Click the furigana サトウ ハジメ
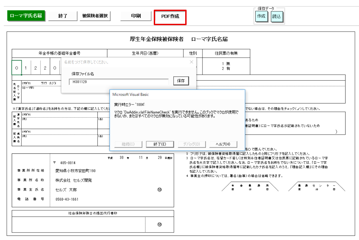The width and height of the screenshot is (359, 240). click(x=48, y=83)
